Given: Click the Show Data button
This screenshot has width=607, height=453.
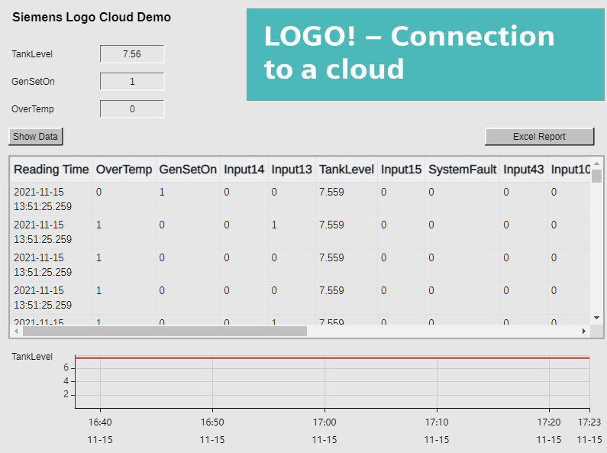Looking at the screenshot, I should click(x=36, y=137).
